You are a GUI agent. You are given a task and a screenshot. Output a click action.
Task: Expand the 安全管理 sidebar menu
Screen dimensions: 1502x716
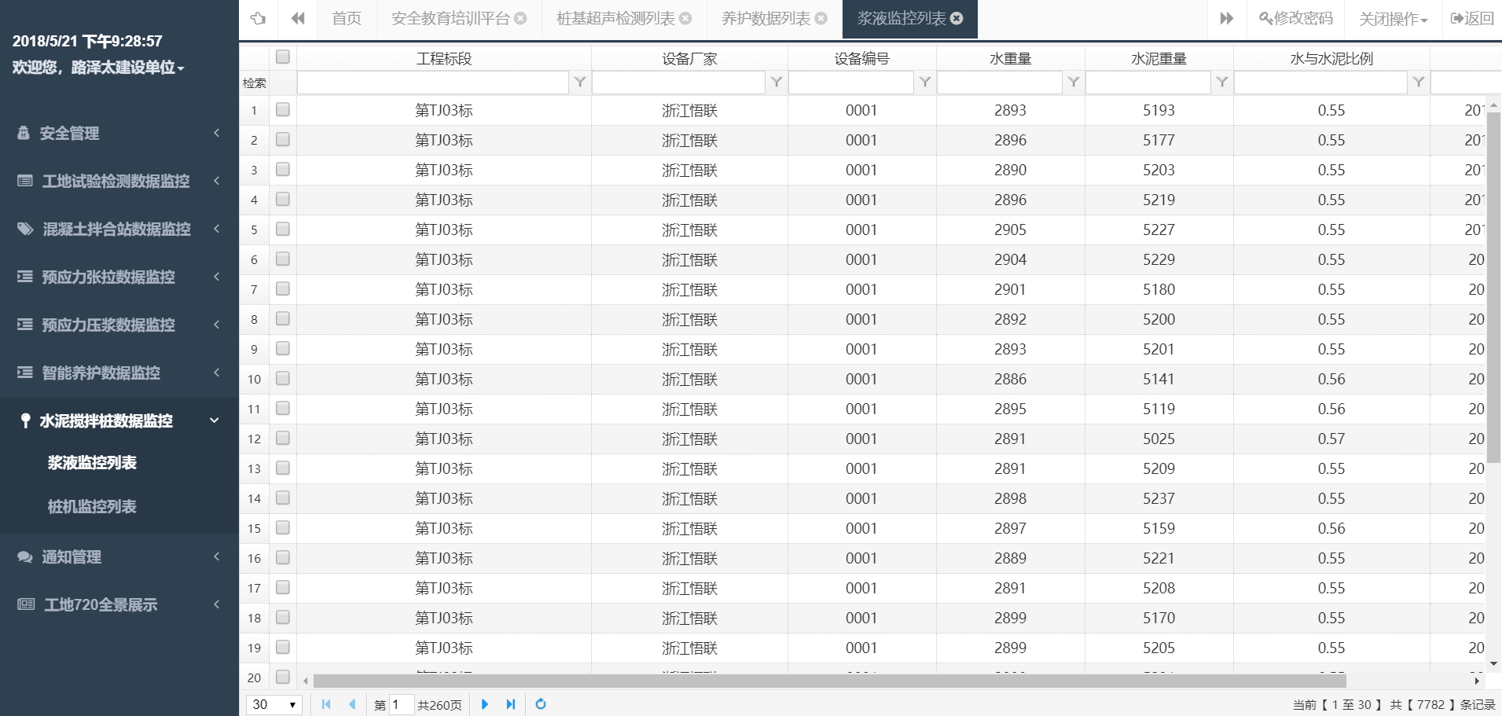pos(118,134)
